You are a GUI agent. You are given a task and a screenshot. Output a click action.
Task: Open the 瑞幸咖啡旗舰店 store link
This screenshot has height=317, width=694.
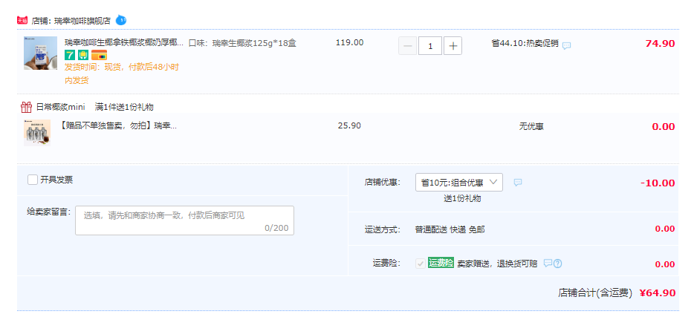(x=82, y=20)
